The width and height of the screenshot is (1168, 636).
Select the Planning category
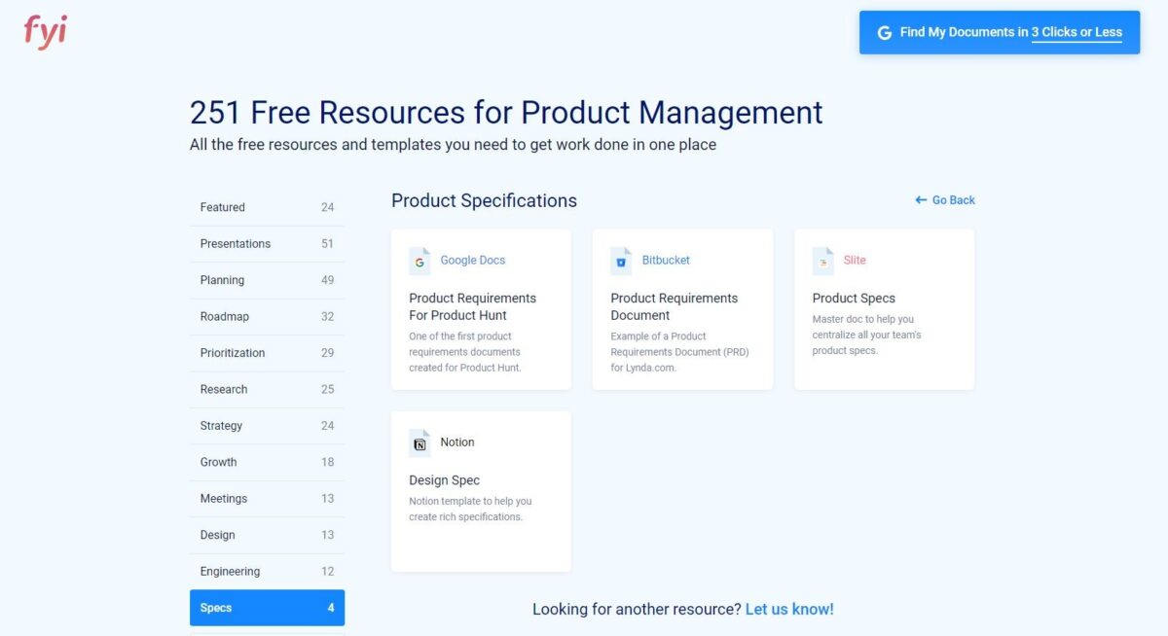point(267,280)
